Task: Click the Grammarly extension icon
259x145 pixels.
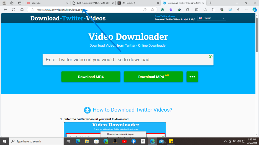Action: [x=162, y=10]
